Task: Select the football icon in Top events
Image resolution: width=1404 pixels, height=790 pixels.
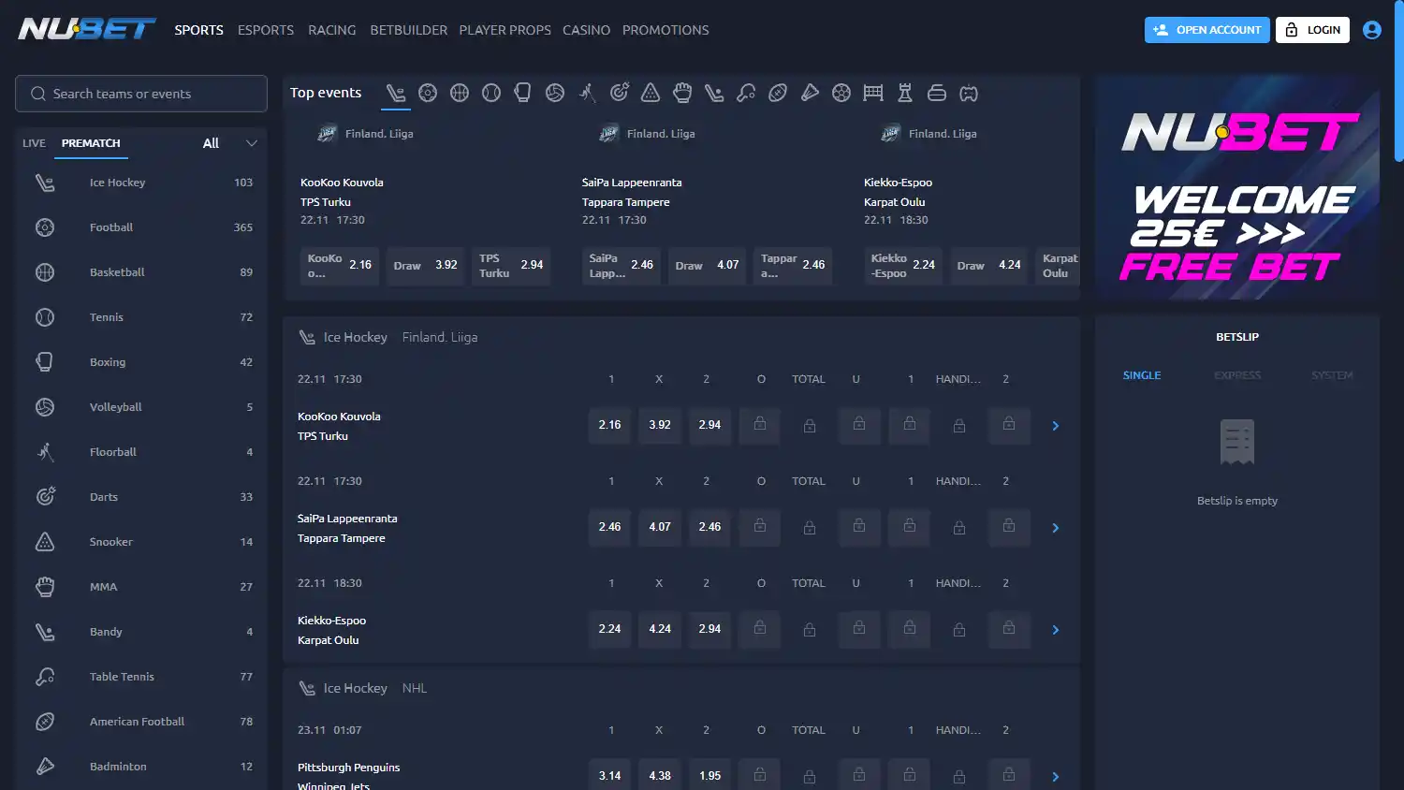Action: (x=428, y=93)
